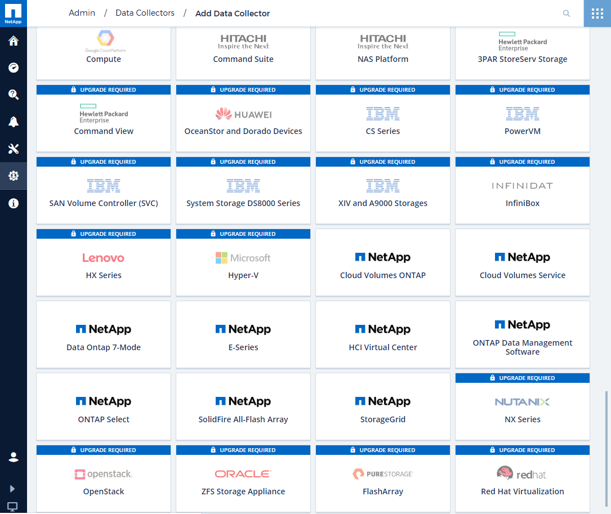Choose the NetApp E-Series data collector
This screenshot has width=611, height=514.
tap(243, 335)
